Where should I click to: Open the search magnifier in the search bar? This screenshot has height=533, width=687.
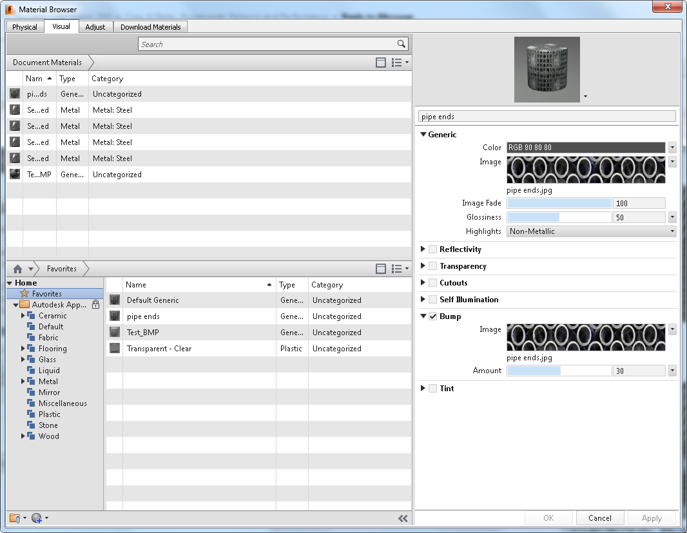(401, 44)
